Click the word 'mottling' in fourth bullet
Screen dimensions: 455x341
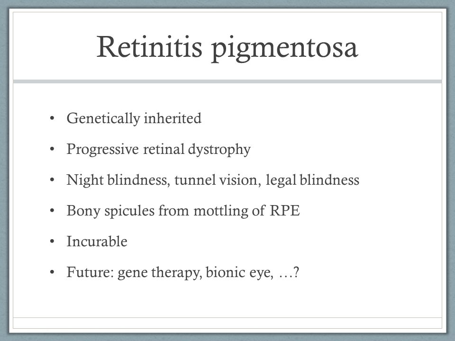(220, 211)
